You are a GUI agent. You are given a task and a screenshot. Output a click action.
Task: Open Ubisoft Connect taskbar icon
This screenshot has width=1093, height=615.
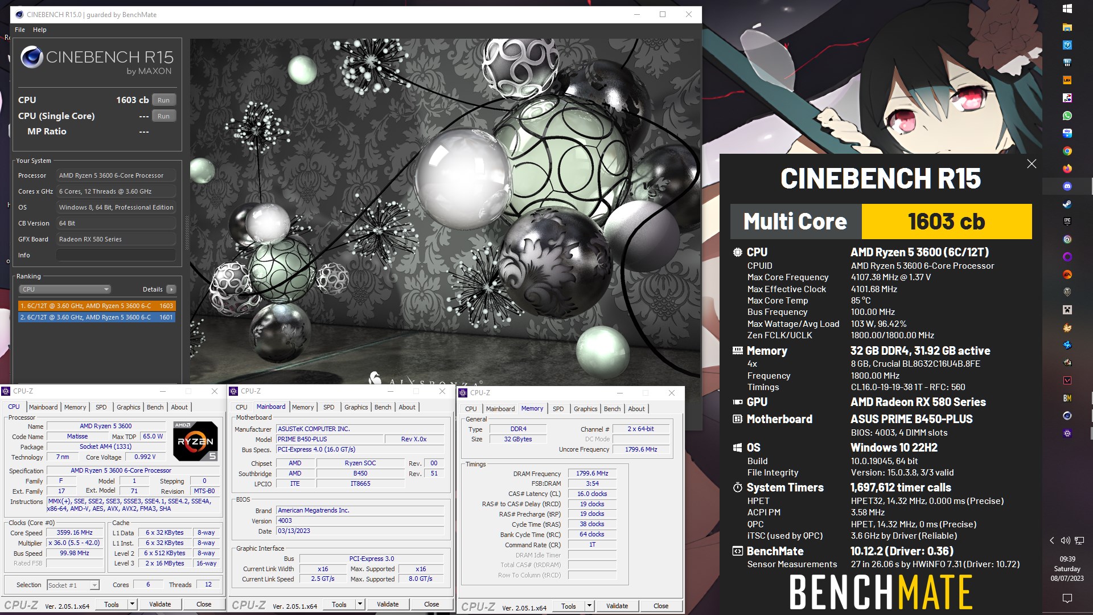[1067, 239]
